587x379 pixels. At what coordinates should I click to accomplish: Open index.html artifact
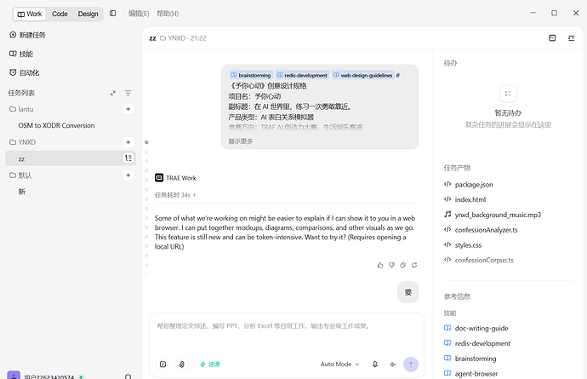(x=465, y=199)
